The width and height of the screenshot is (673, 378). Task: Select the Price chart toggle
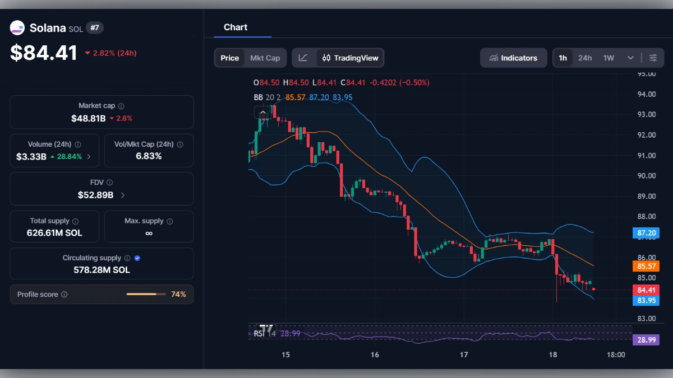click(x=229, y=58)
